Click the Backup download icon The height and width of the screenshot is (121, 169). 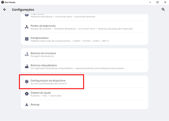click(x=27, y=105)
